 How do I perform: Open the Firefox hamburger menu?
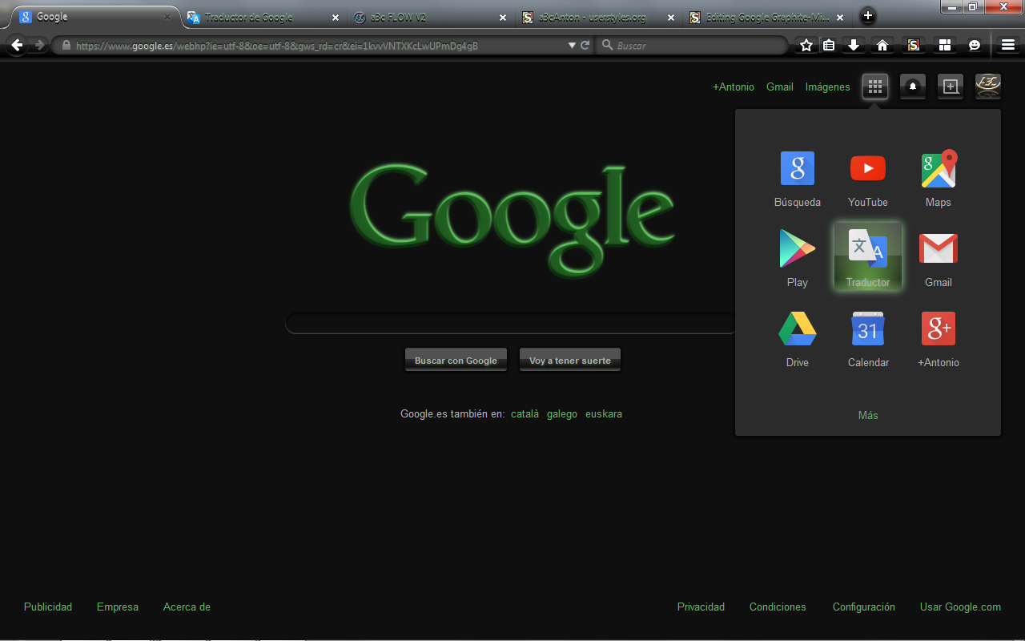[x=1008, y=46]
